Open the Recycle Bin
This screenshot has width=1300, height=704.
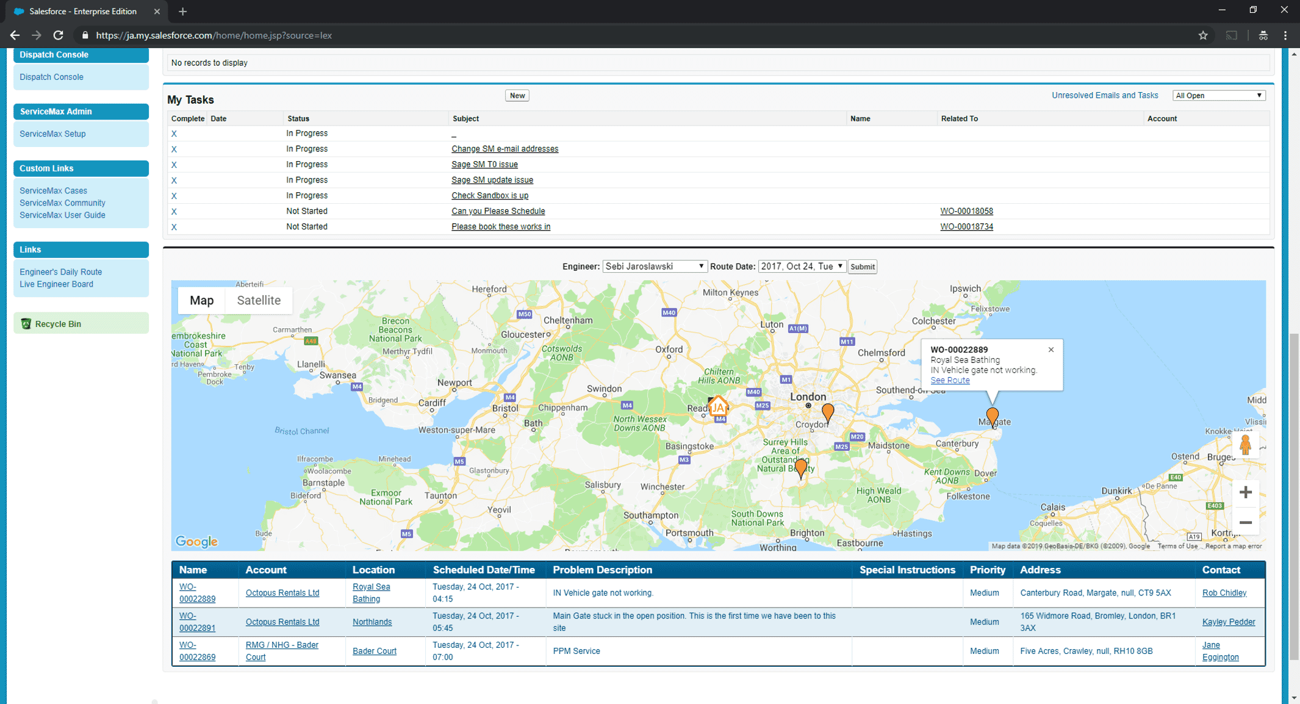[x=58, y=323]
